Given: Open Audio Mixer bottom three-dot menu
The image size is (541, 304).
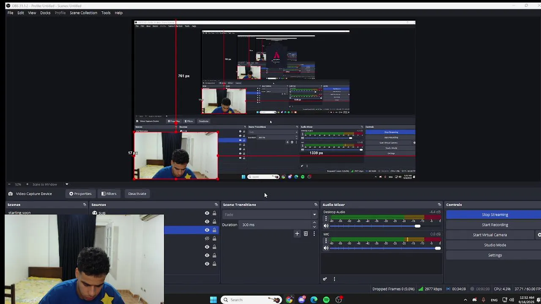Looking at the screenshot, I should (334, 279).
